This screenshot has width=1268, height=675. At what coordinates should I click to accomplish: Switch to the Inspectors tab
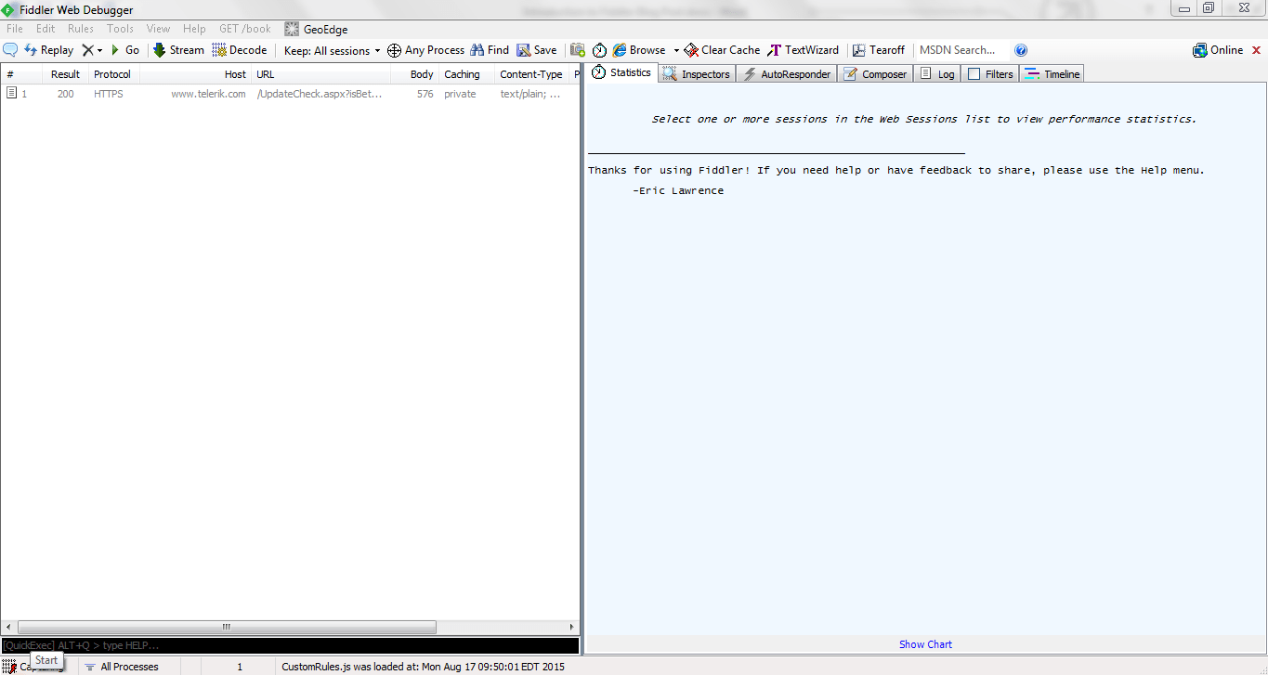[x=697, y=74]
